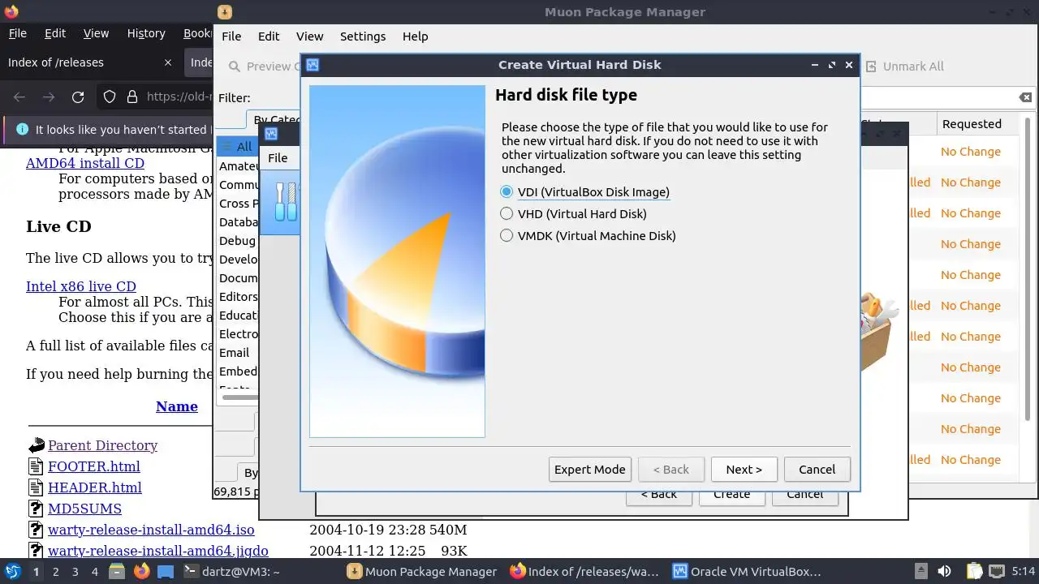Switch to Oracle VM VirtualBox taskbar entry
This screenshot has width=1039, height=584.
point(747,572)
